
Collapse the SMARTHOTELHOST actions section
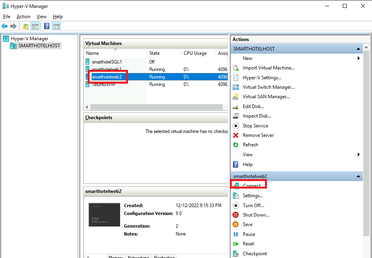(358, 49)
